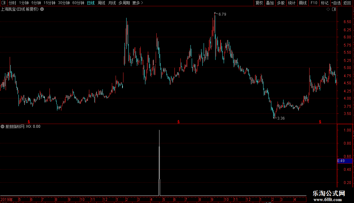Open the F10 company info
The height and width of the screenshot is (203, 354).
point(314,3)
